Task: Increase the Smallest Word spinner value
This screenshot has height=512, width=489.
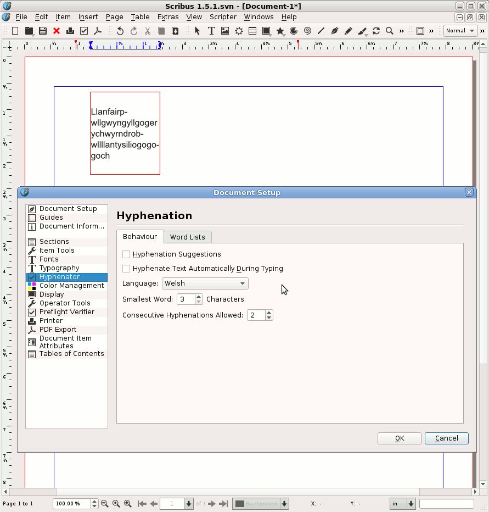Action: [199, 297]
